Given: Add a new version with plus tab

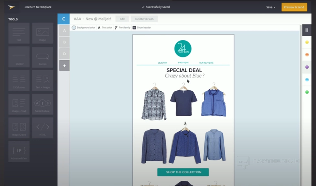Looking at the screenshot, I should 64,65.
